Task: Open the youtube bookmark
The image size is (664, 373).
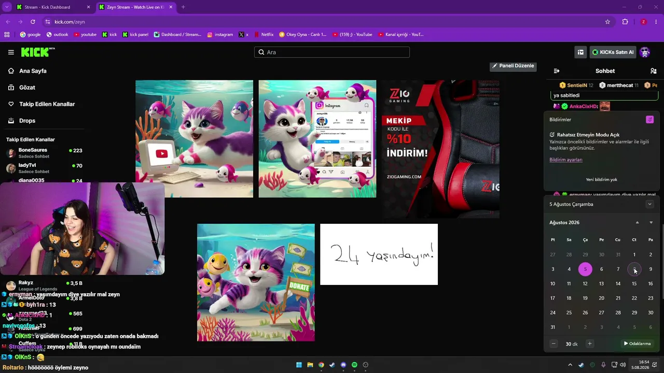Action: click(85, 35)
